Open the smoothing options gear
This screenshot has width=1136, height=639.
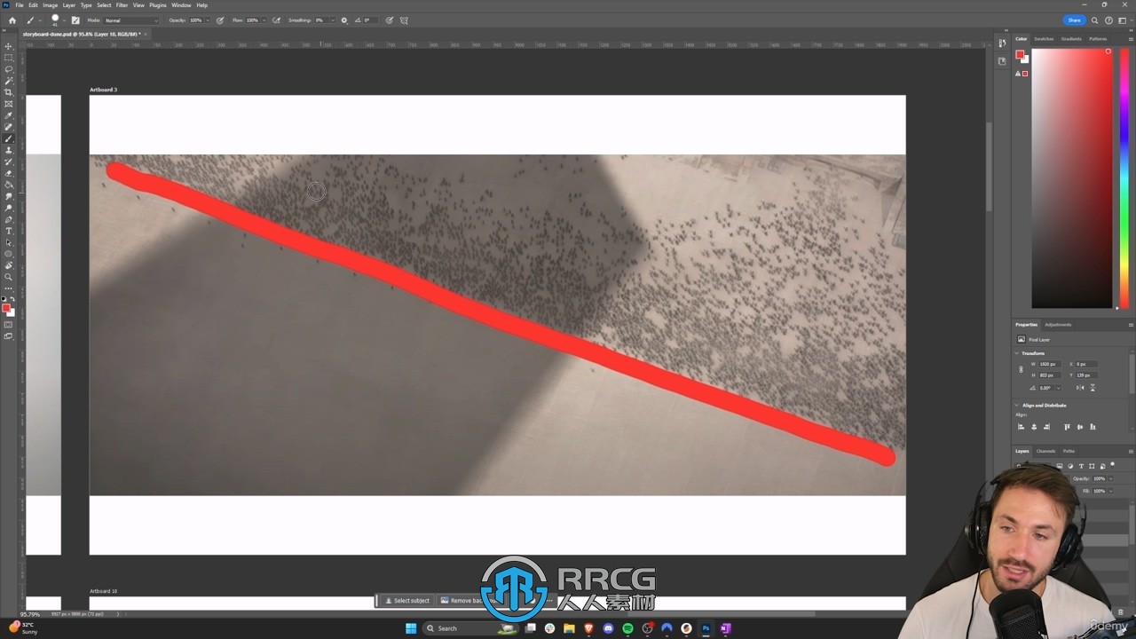click(344, 20)
